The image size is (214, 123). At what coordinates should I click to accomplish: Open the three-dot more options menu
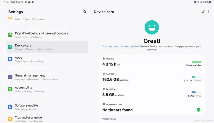(209, 12)
